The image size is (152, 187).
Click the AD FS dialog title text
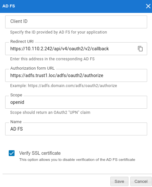[9, 6]
